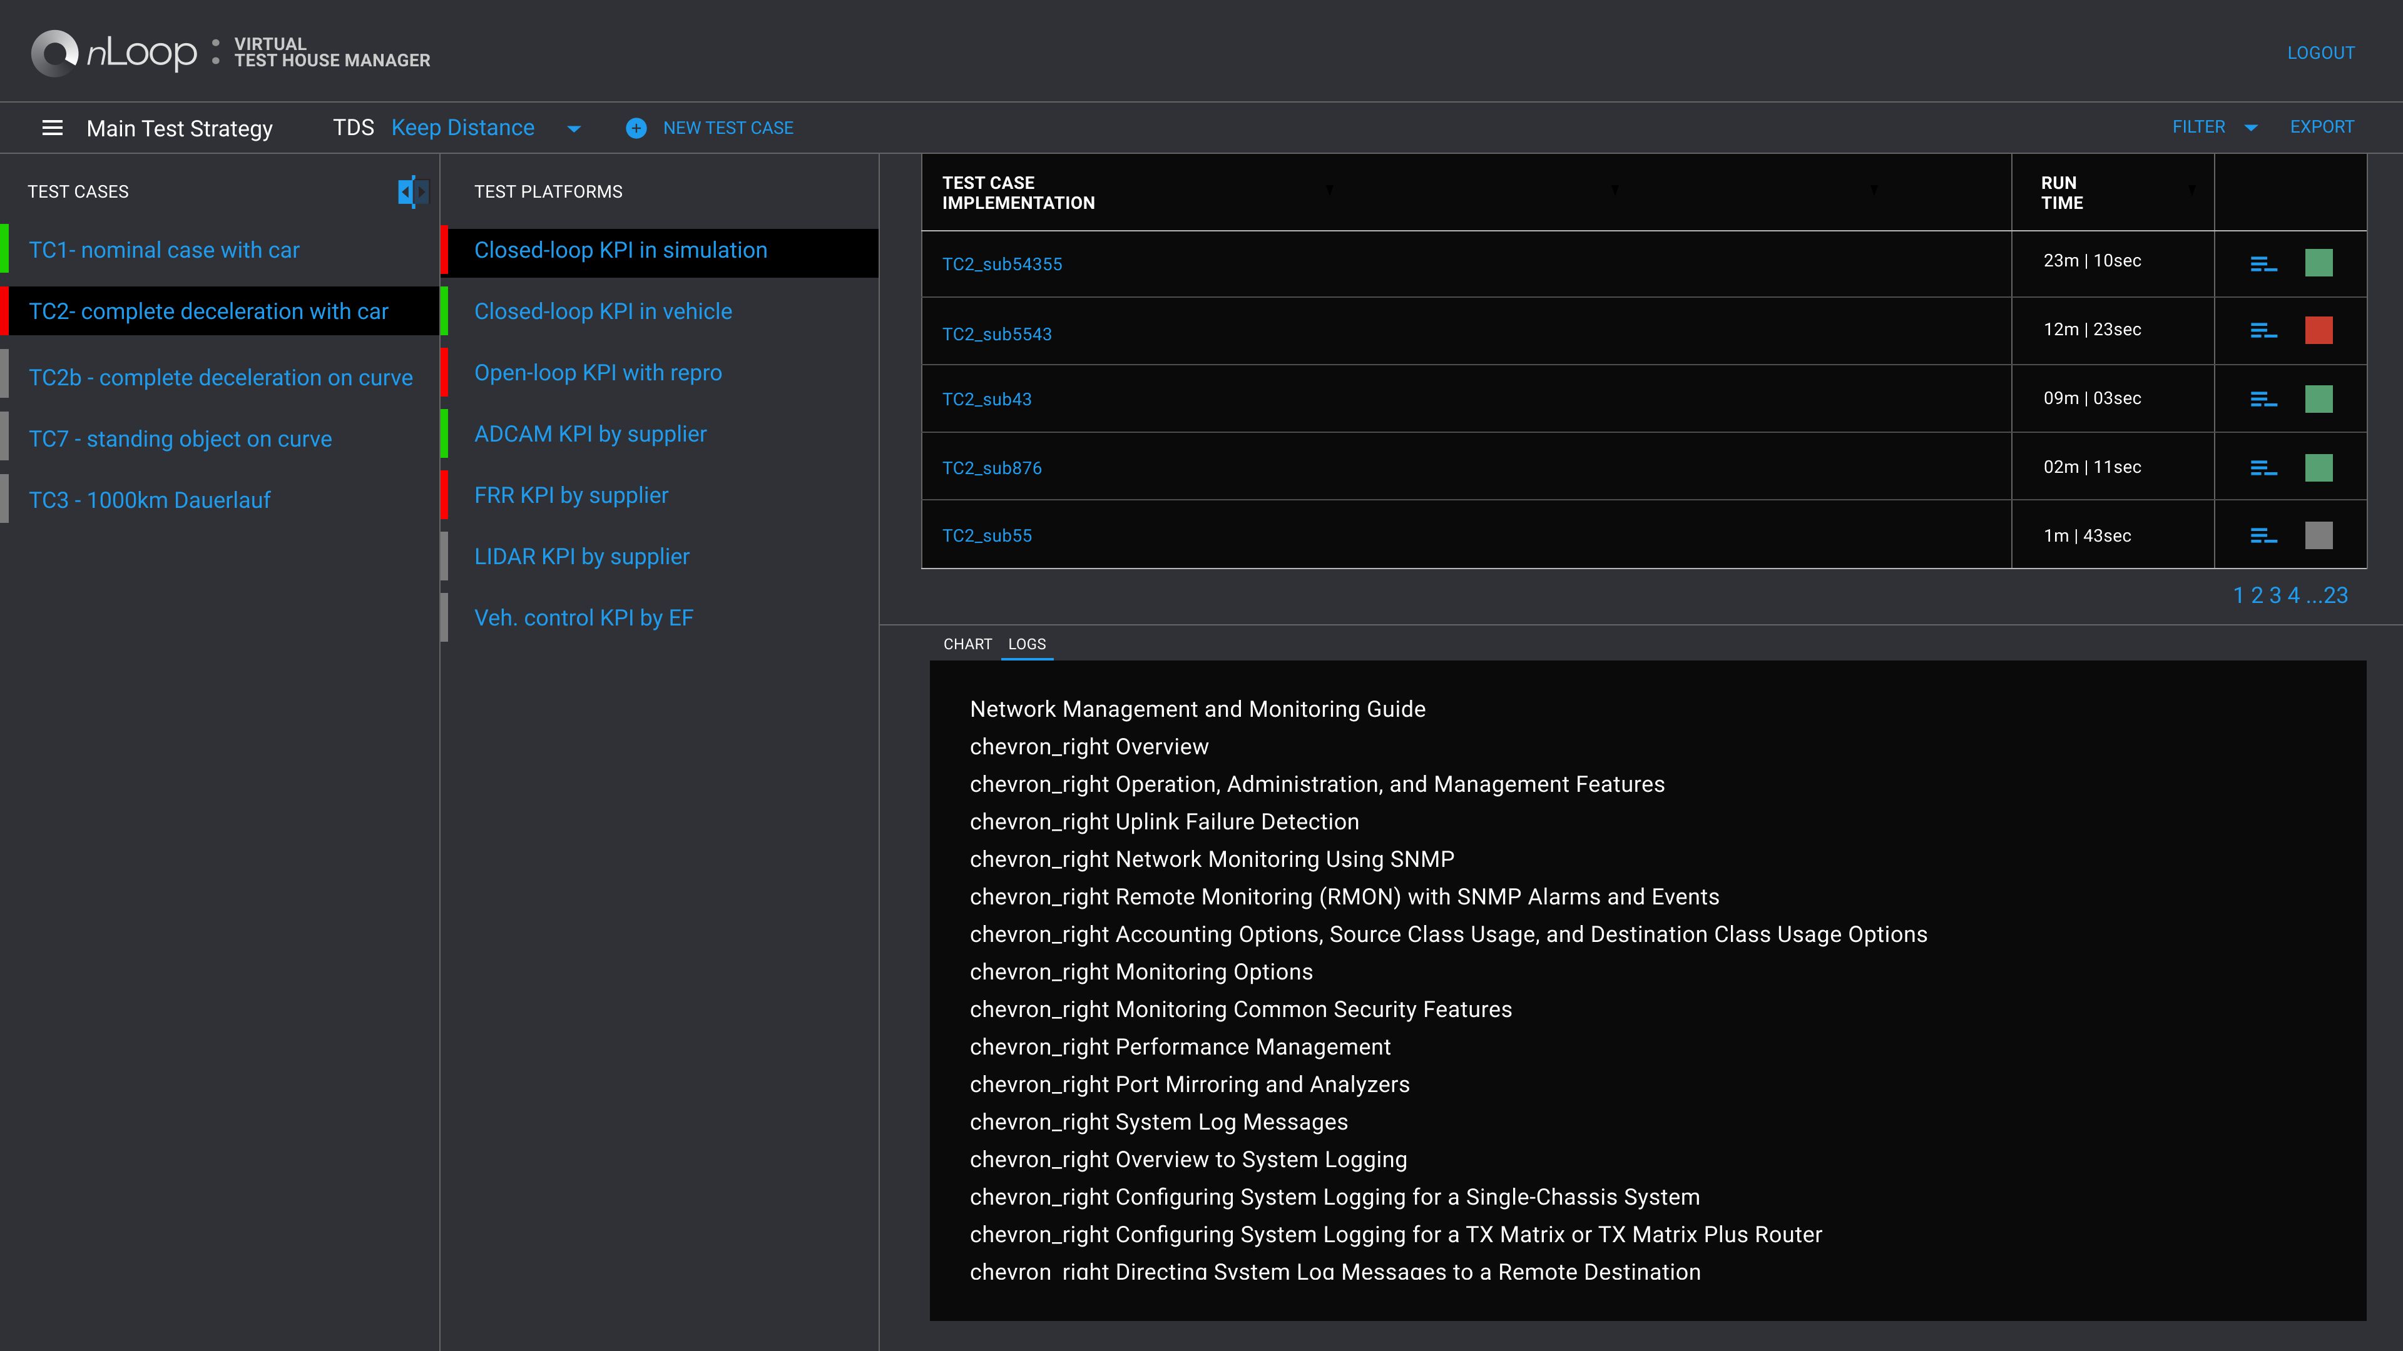The width and height of the screenshot is (2403, 1351).
Task: Open details icon for TC2_sub43
Action: [2263, 399]
